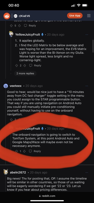Image resolution: width=94 pixels, height=203 pixels.
Task: Upvote the TomTom System comment
Action: pos(17,151)
